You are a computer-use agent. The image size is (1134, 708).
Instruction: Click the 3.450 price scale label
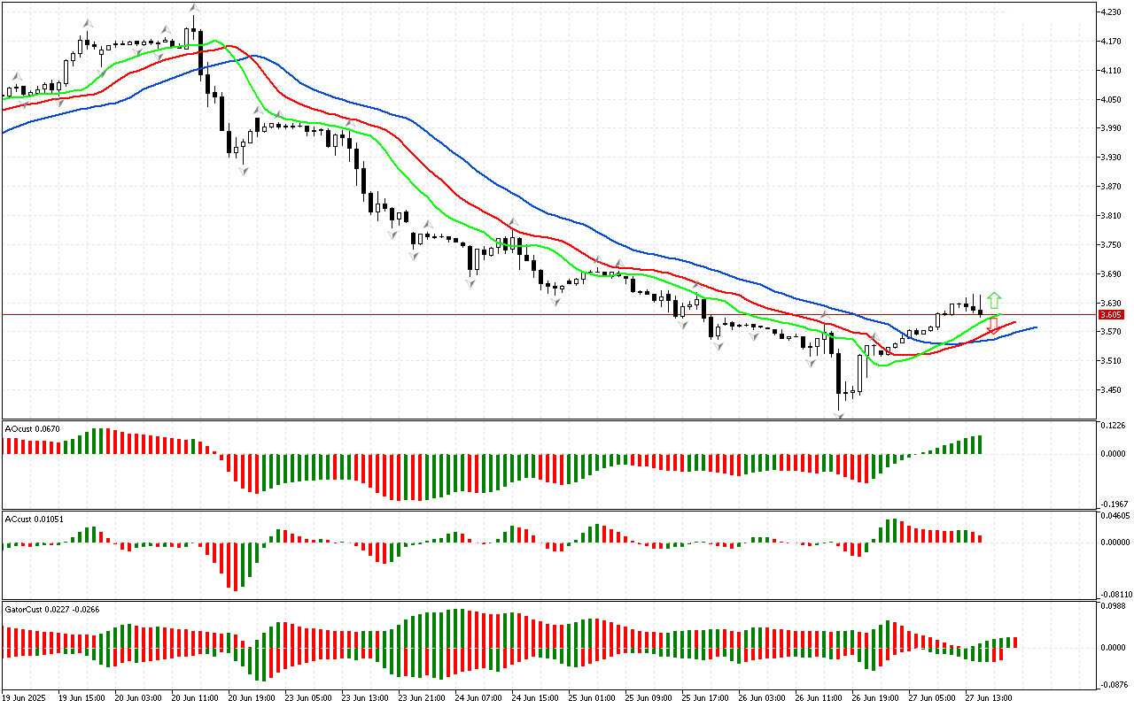click(1111, 390)
